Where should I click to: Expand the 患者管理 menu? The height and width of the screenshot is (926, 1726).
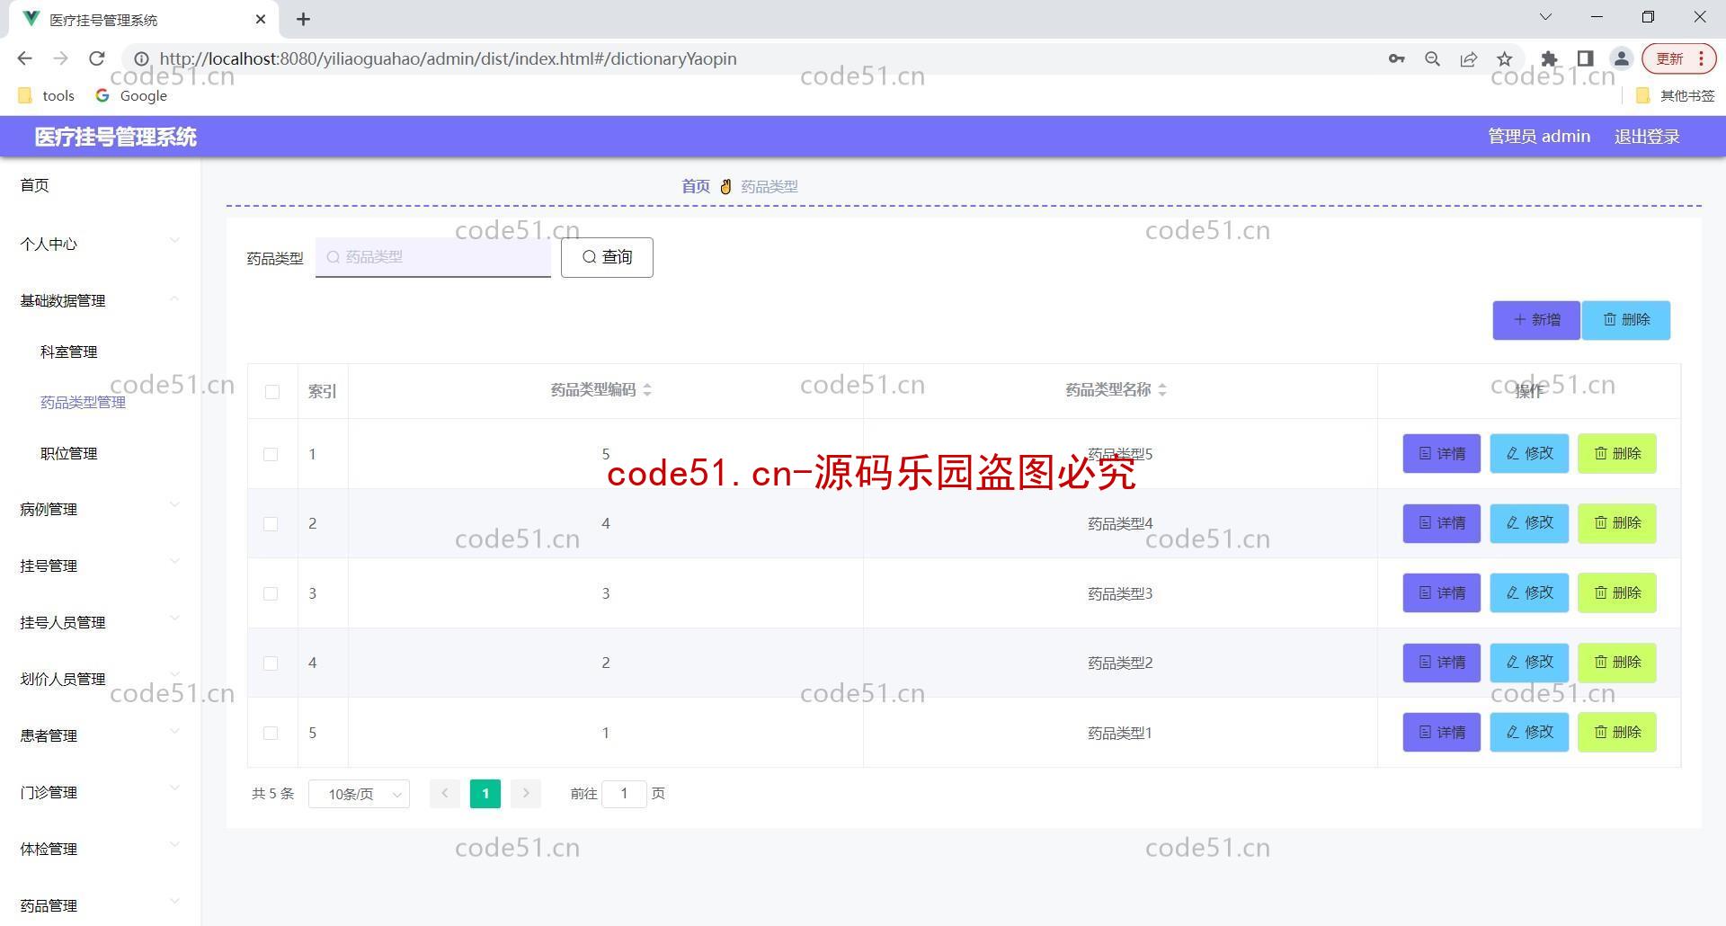pyautogui.click(x=100, y=735)
